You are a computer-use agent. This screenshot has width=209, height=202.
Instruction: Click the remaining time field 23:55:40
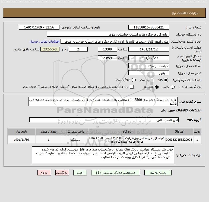coord(50,49)
